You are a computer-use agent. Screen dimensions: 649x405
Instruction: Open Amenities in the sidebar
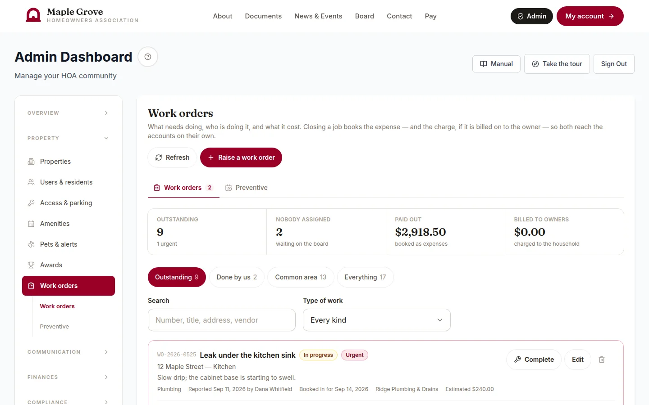coord(69,224)
